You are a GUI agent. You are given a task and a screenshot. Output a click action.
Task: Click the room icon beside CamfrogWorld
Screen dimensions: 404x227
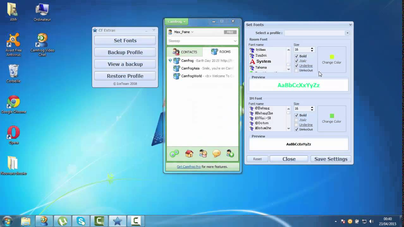coord(176,76)
